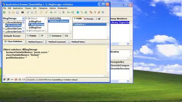The image size is (182, 102).
Task: Click the Open folder toolbar icon
Action: (x=13, y=12)
